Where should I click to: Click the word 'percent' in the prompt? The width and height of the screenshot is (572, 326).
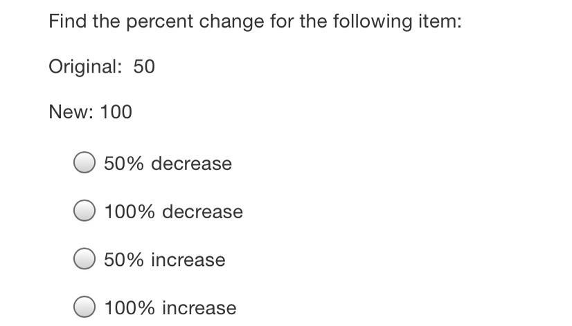point(161,22)
